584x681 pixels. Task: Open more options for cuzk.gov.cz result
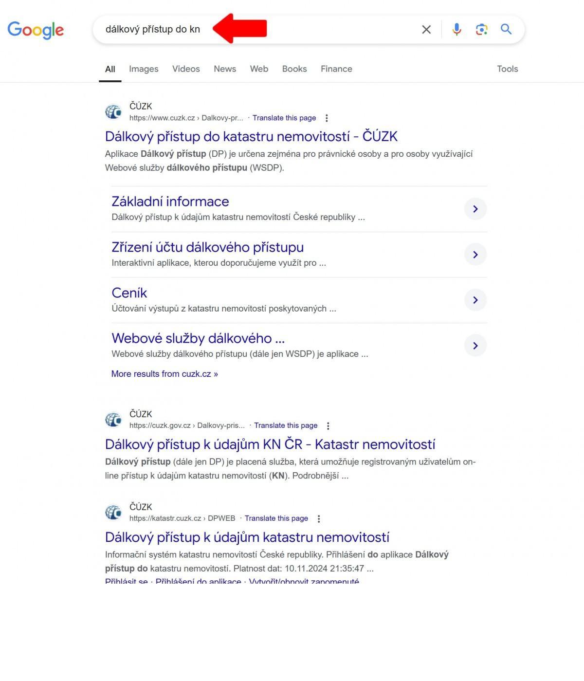click(328, 426)
